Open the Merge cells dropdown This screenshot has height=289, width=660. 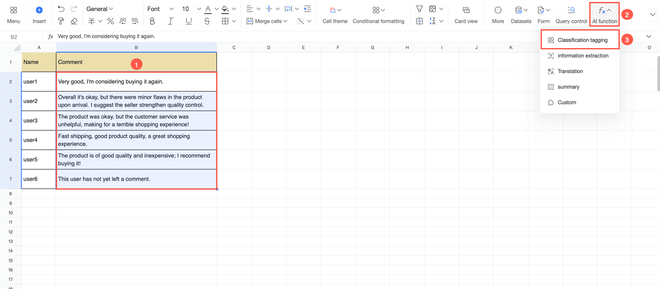tap(267, 21)
